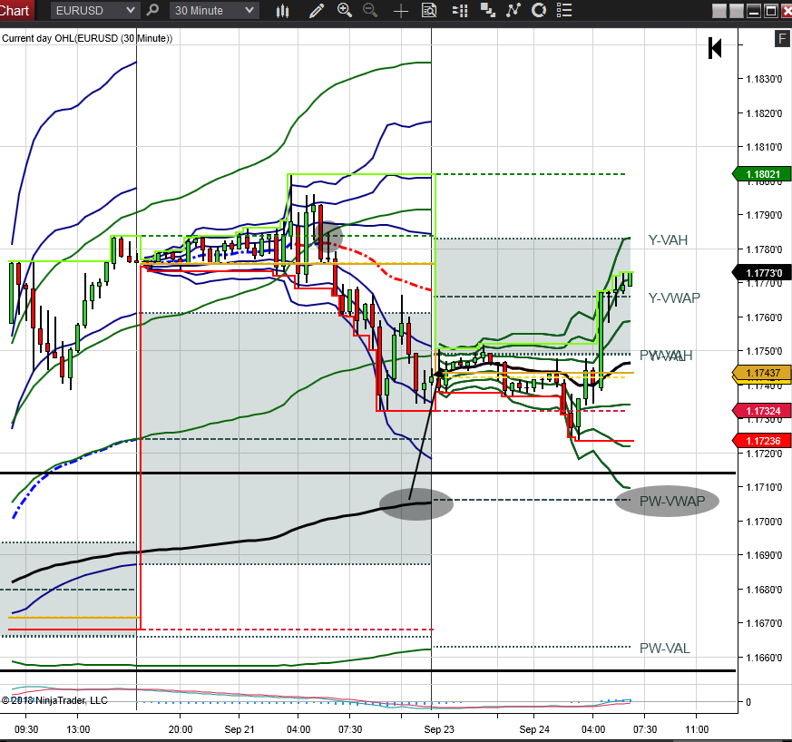792x742 pixels.
Task: Open the 30 Minute interval dropdown
Action: pos(214,10)
